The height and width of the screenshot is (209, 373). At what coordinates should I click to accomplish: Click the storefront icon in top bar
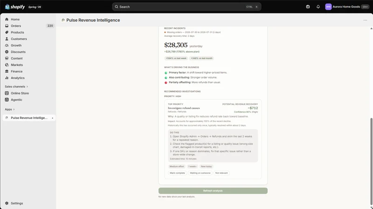308,7
